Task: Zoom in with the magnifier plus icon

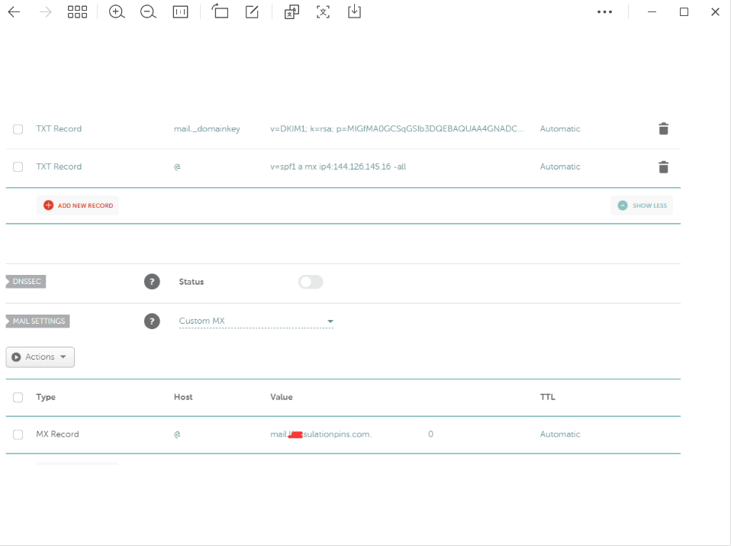Action: 117,11
